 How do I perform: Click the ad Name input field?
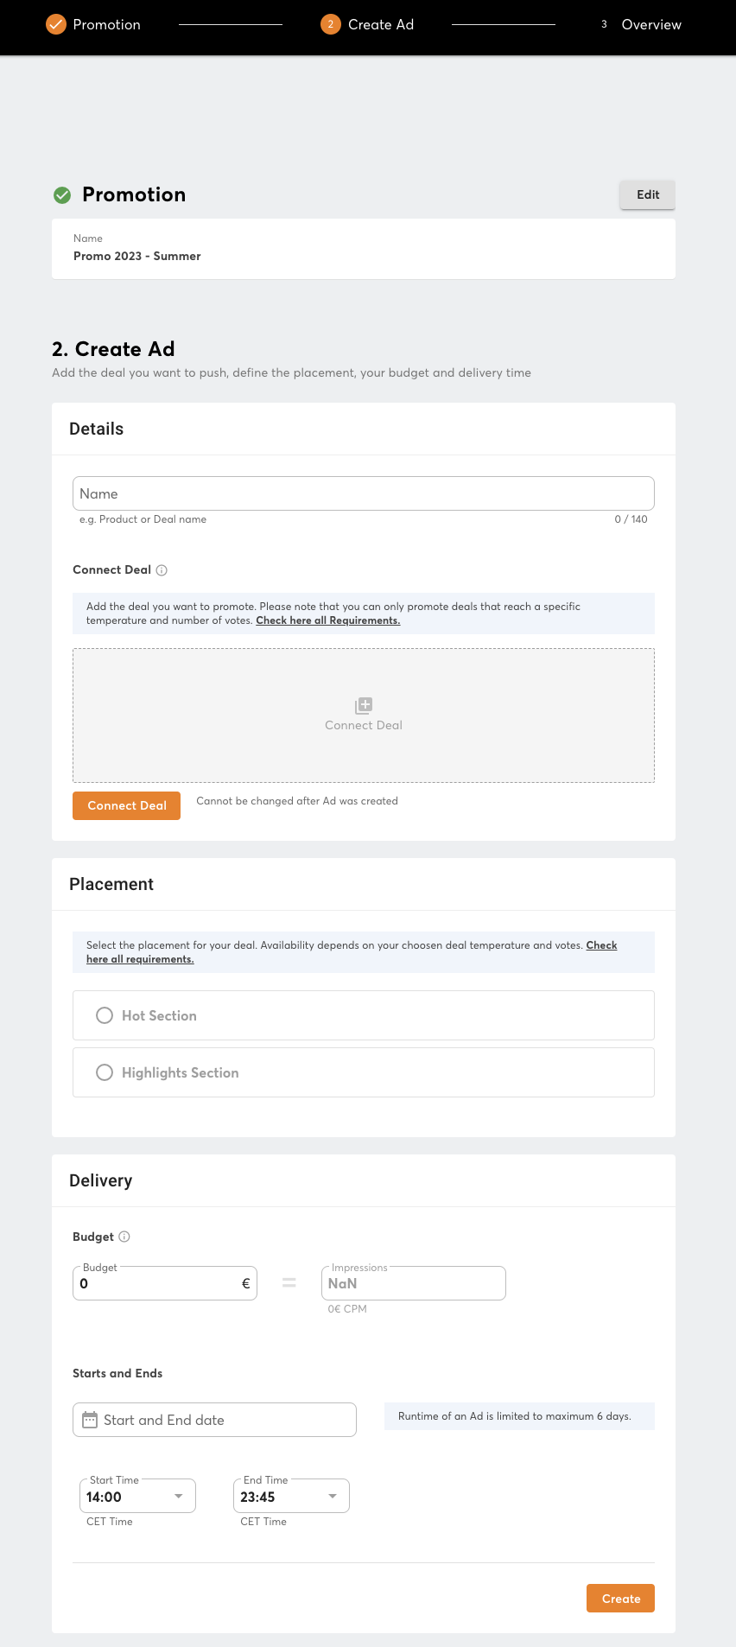click(363, 493)
